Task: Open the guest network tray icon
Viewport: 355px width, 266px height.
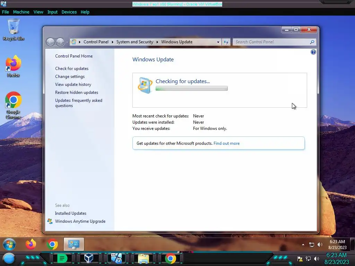Action: coord(312,245)
